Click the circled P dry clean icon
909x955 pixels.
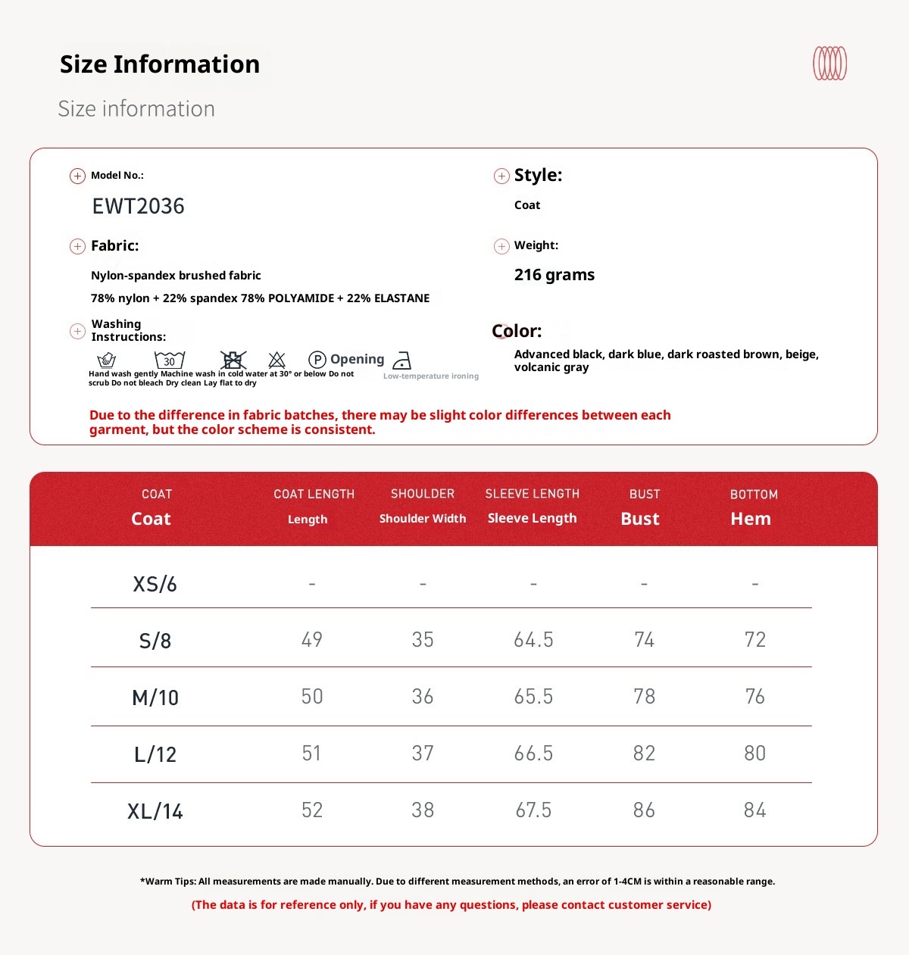[317, 360]
